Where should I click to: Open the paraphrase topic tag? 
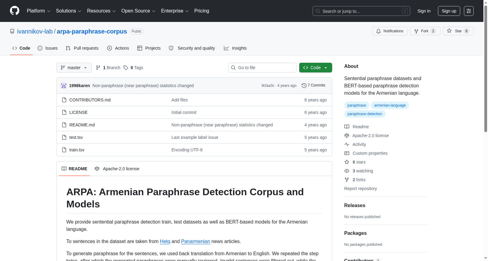[x=357, y=105]
